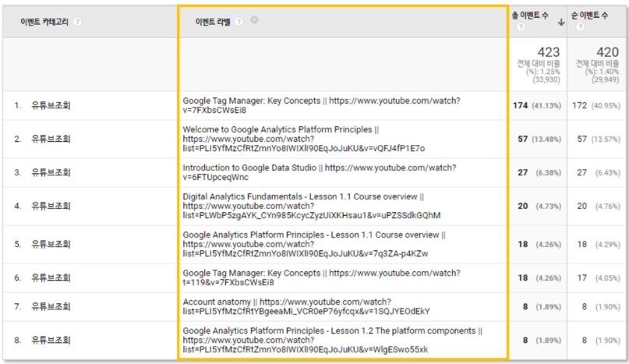Image resolution: width=629 pixels, height=364 pixels.
Task: Click help icon under 총 이벤트 수 header
Action: coord(521,27)
